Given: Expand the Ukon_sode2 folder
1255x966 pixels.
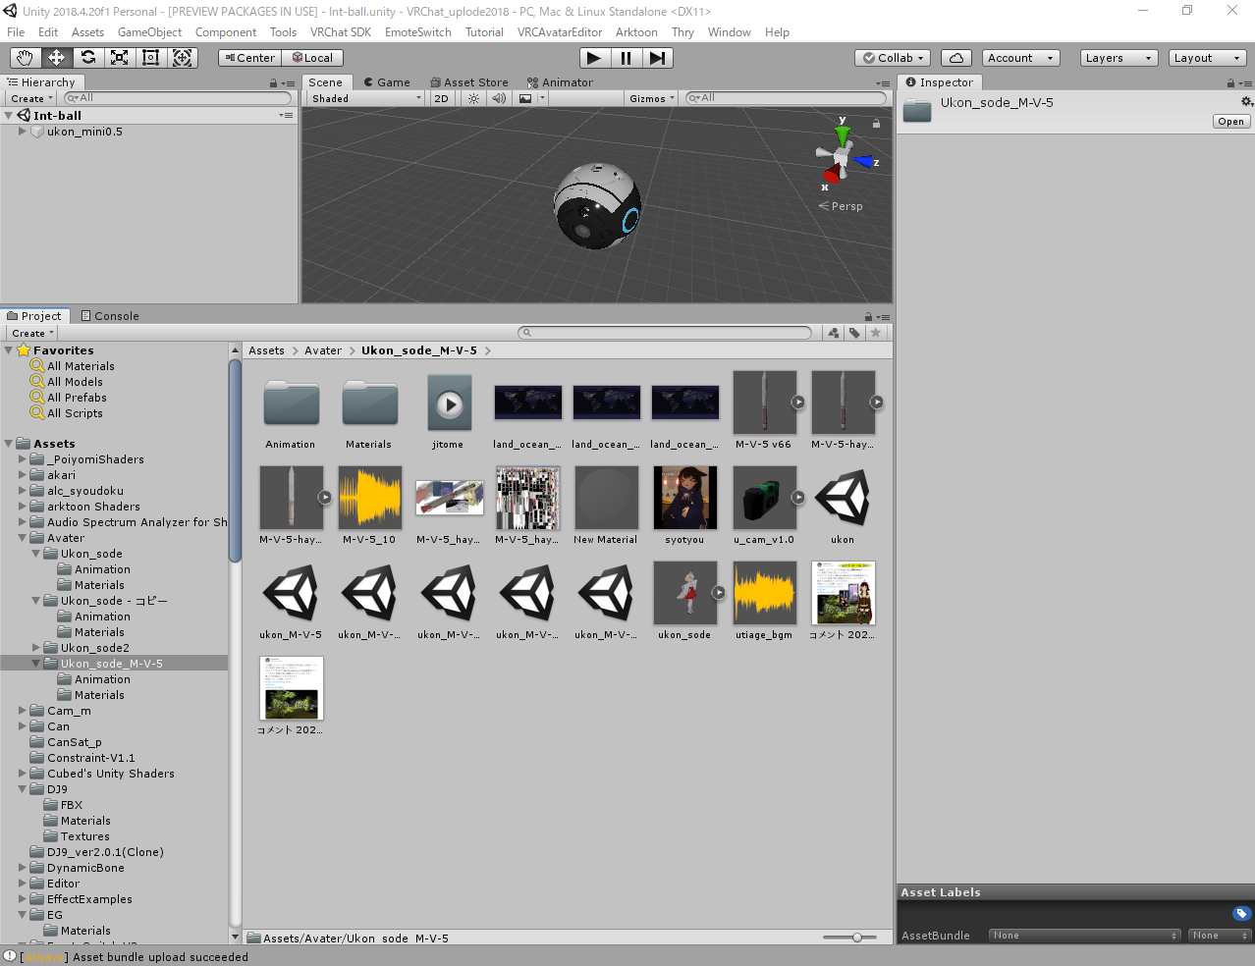Looking at the screenshot, I should point(36,648).
